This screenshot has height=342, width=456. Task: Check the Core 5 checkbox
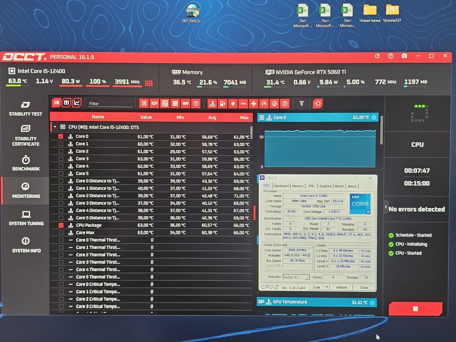pyautogui.click(x=61, y=173)
